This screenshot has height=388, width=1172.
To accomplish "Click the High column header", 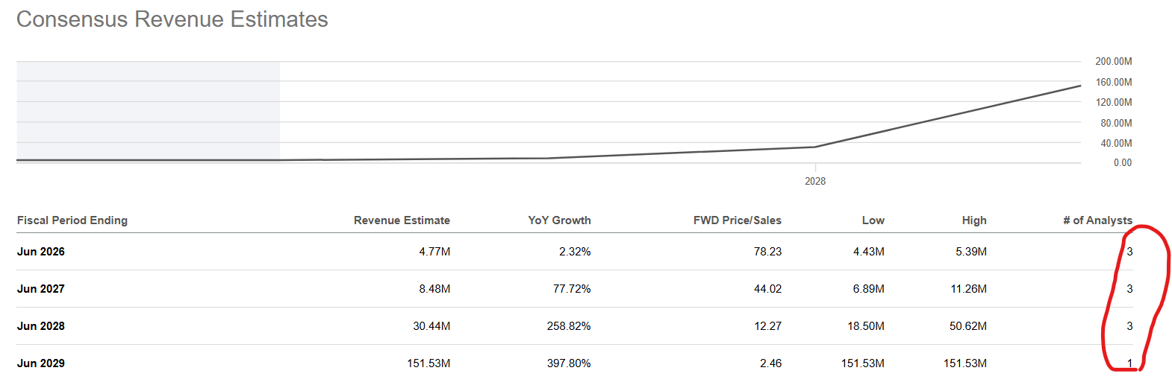I will 974,220.
